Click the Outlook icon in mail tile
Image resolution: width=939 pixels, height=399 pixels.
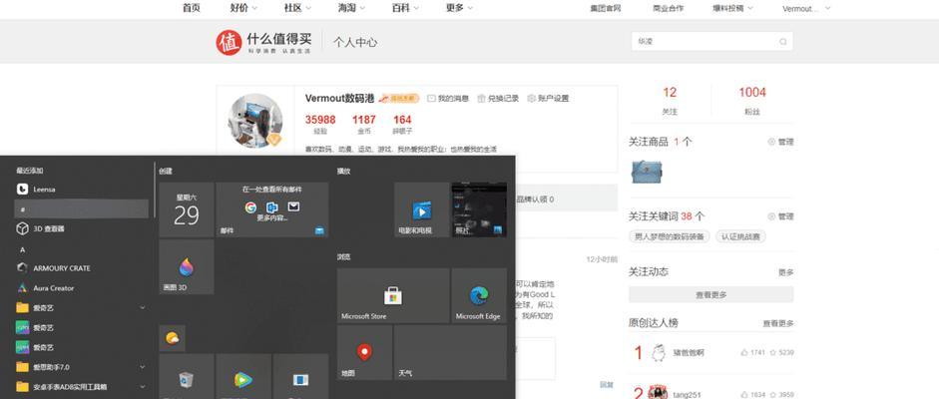point(271,206)
